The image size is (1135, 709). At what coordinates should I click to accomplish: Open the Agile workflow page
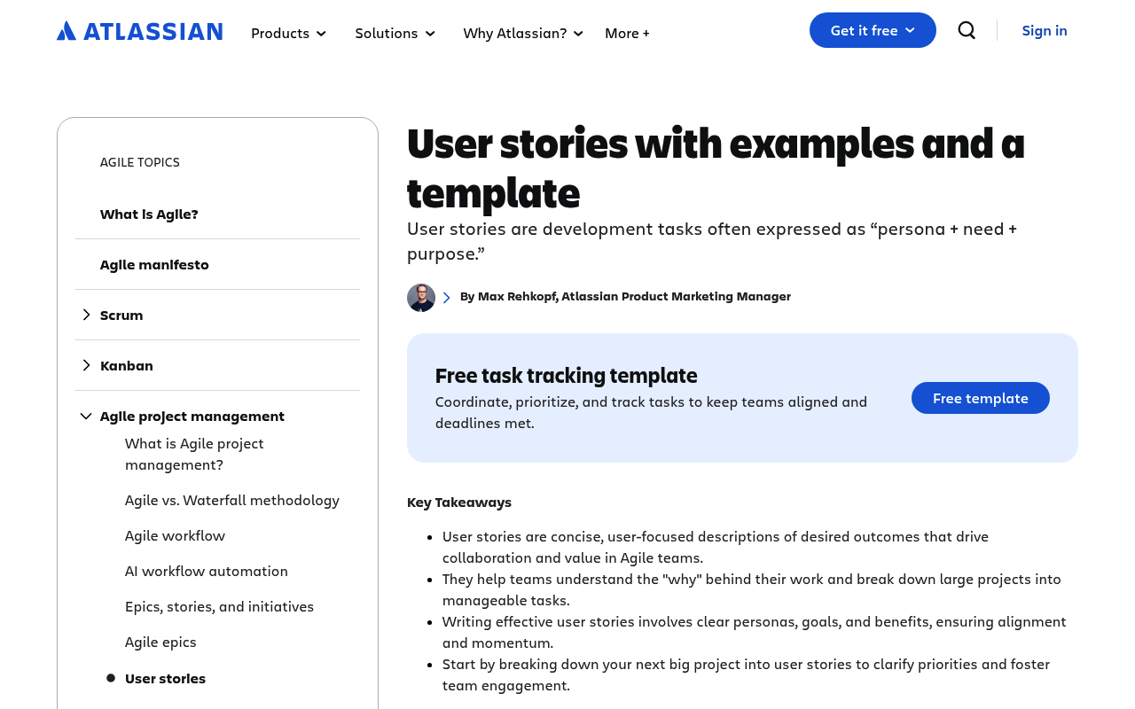(175, 535)
